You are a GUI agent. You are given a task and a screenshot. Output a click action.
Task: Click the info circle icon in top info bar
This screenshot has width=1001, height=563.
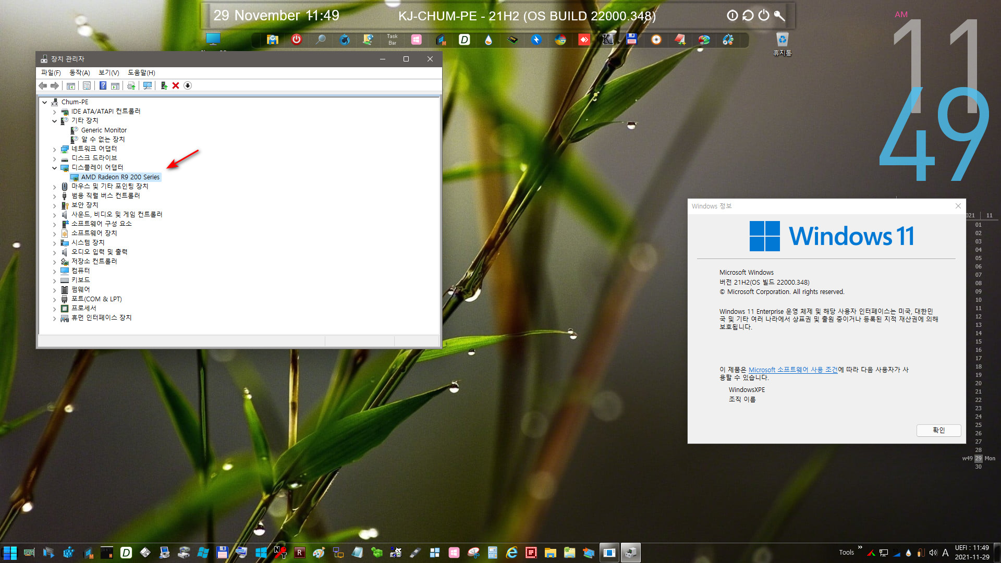click(x=733, y=16)
